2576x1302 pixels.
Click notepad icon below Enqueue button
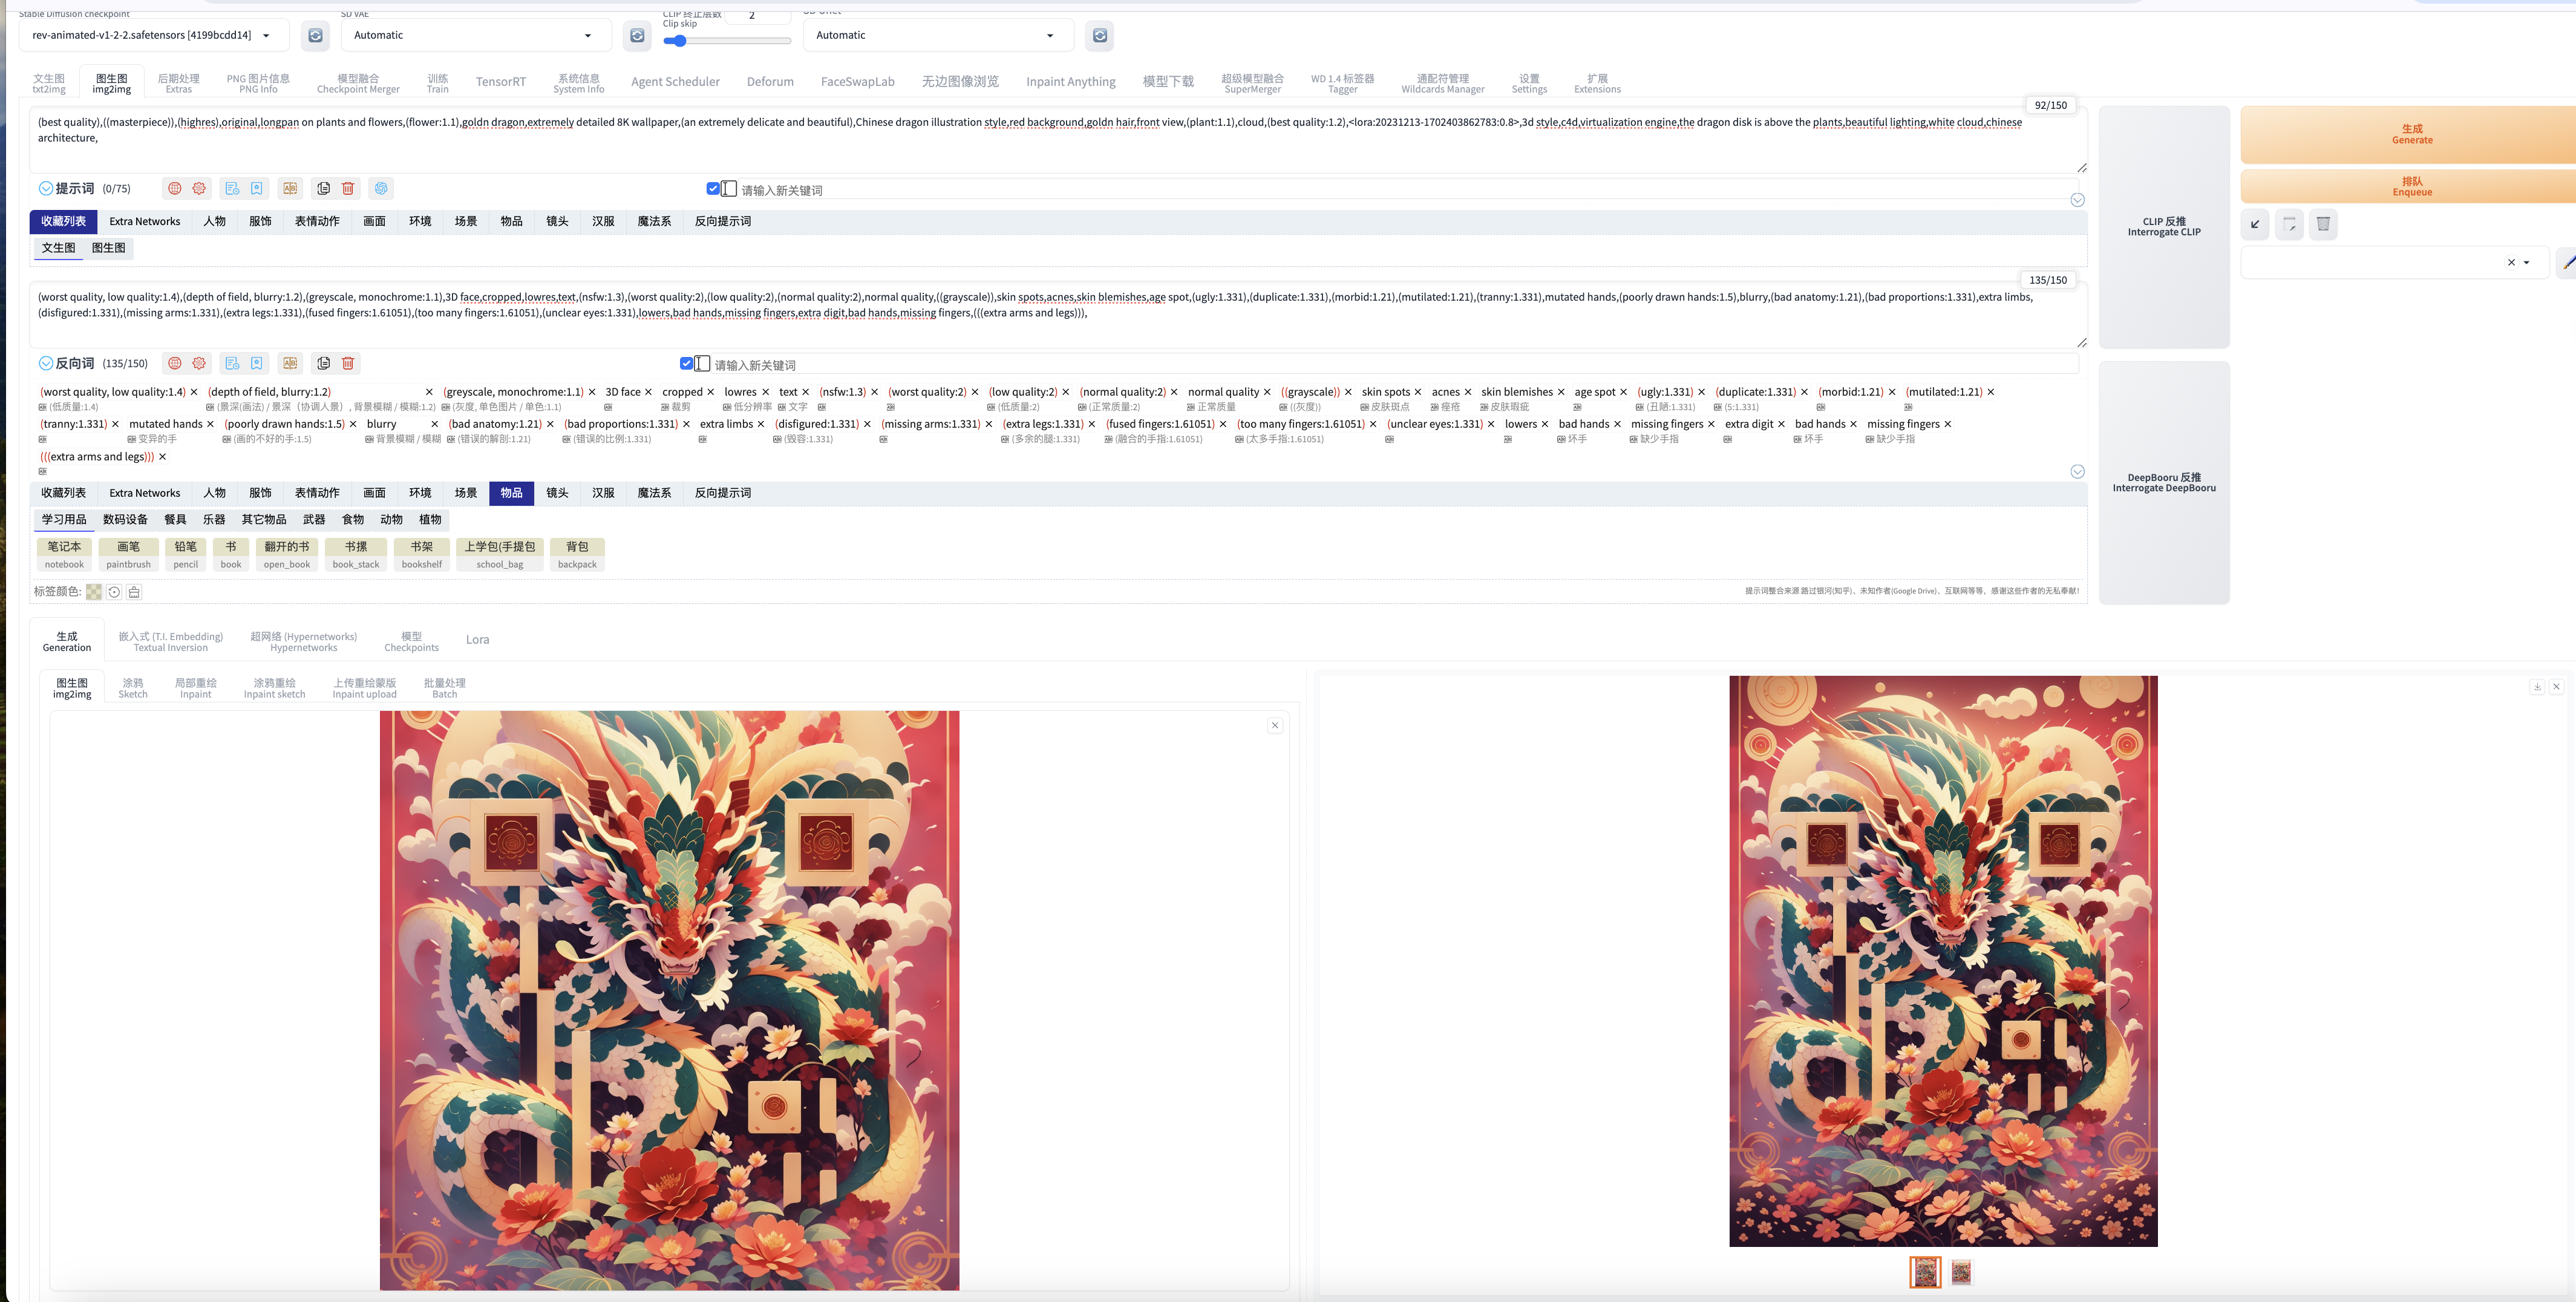click(2289, 224)
